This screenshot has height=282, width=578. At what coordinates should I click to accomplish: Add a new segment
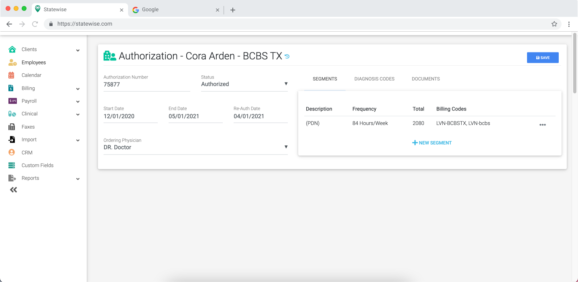click(432, 143)
